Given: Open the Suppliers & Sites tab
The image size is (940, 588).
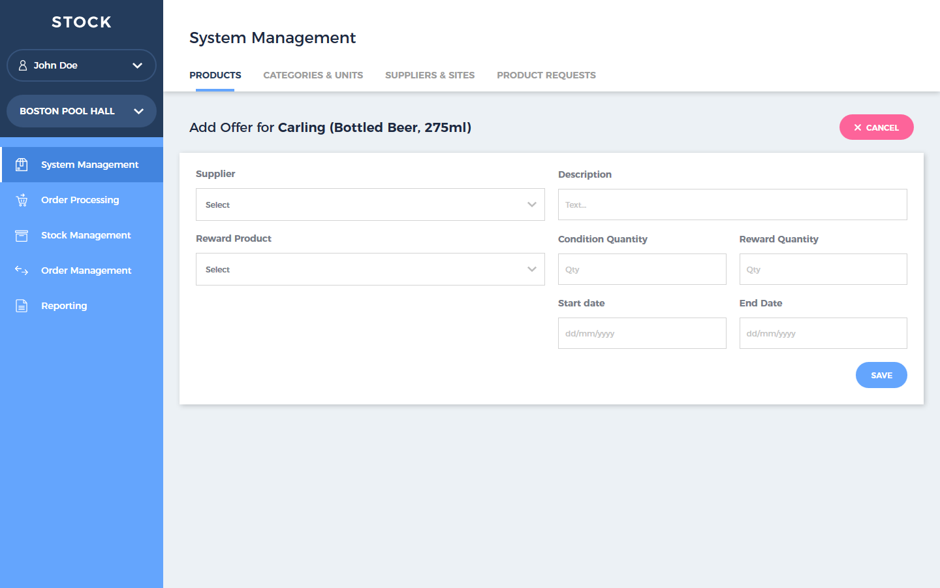Looking at the screenshot, I should 430,75.
